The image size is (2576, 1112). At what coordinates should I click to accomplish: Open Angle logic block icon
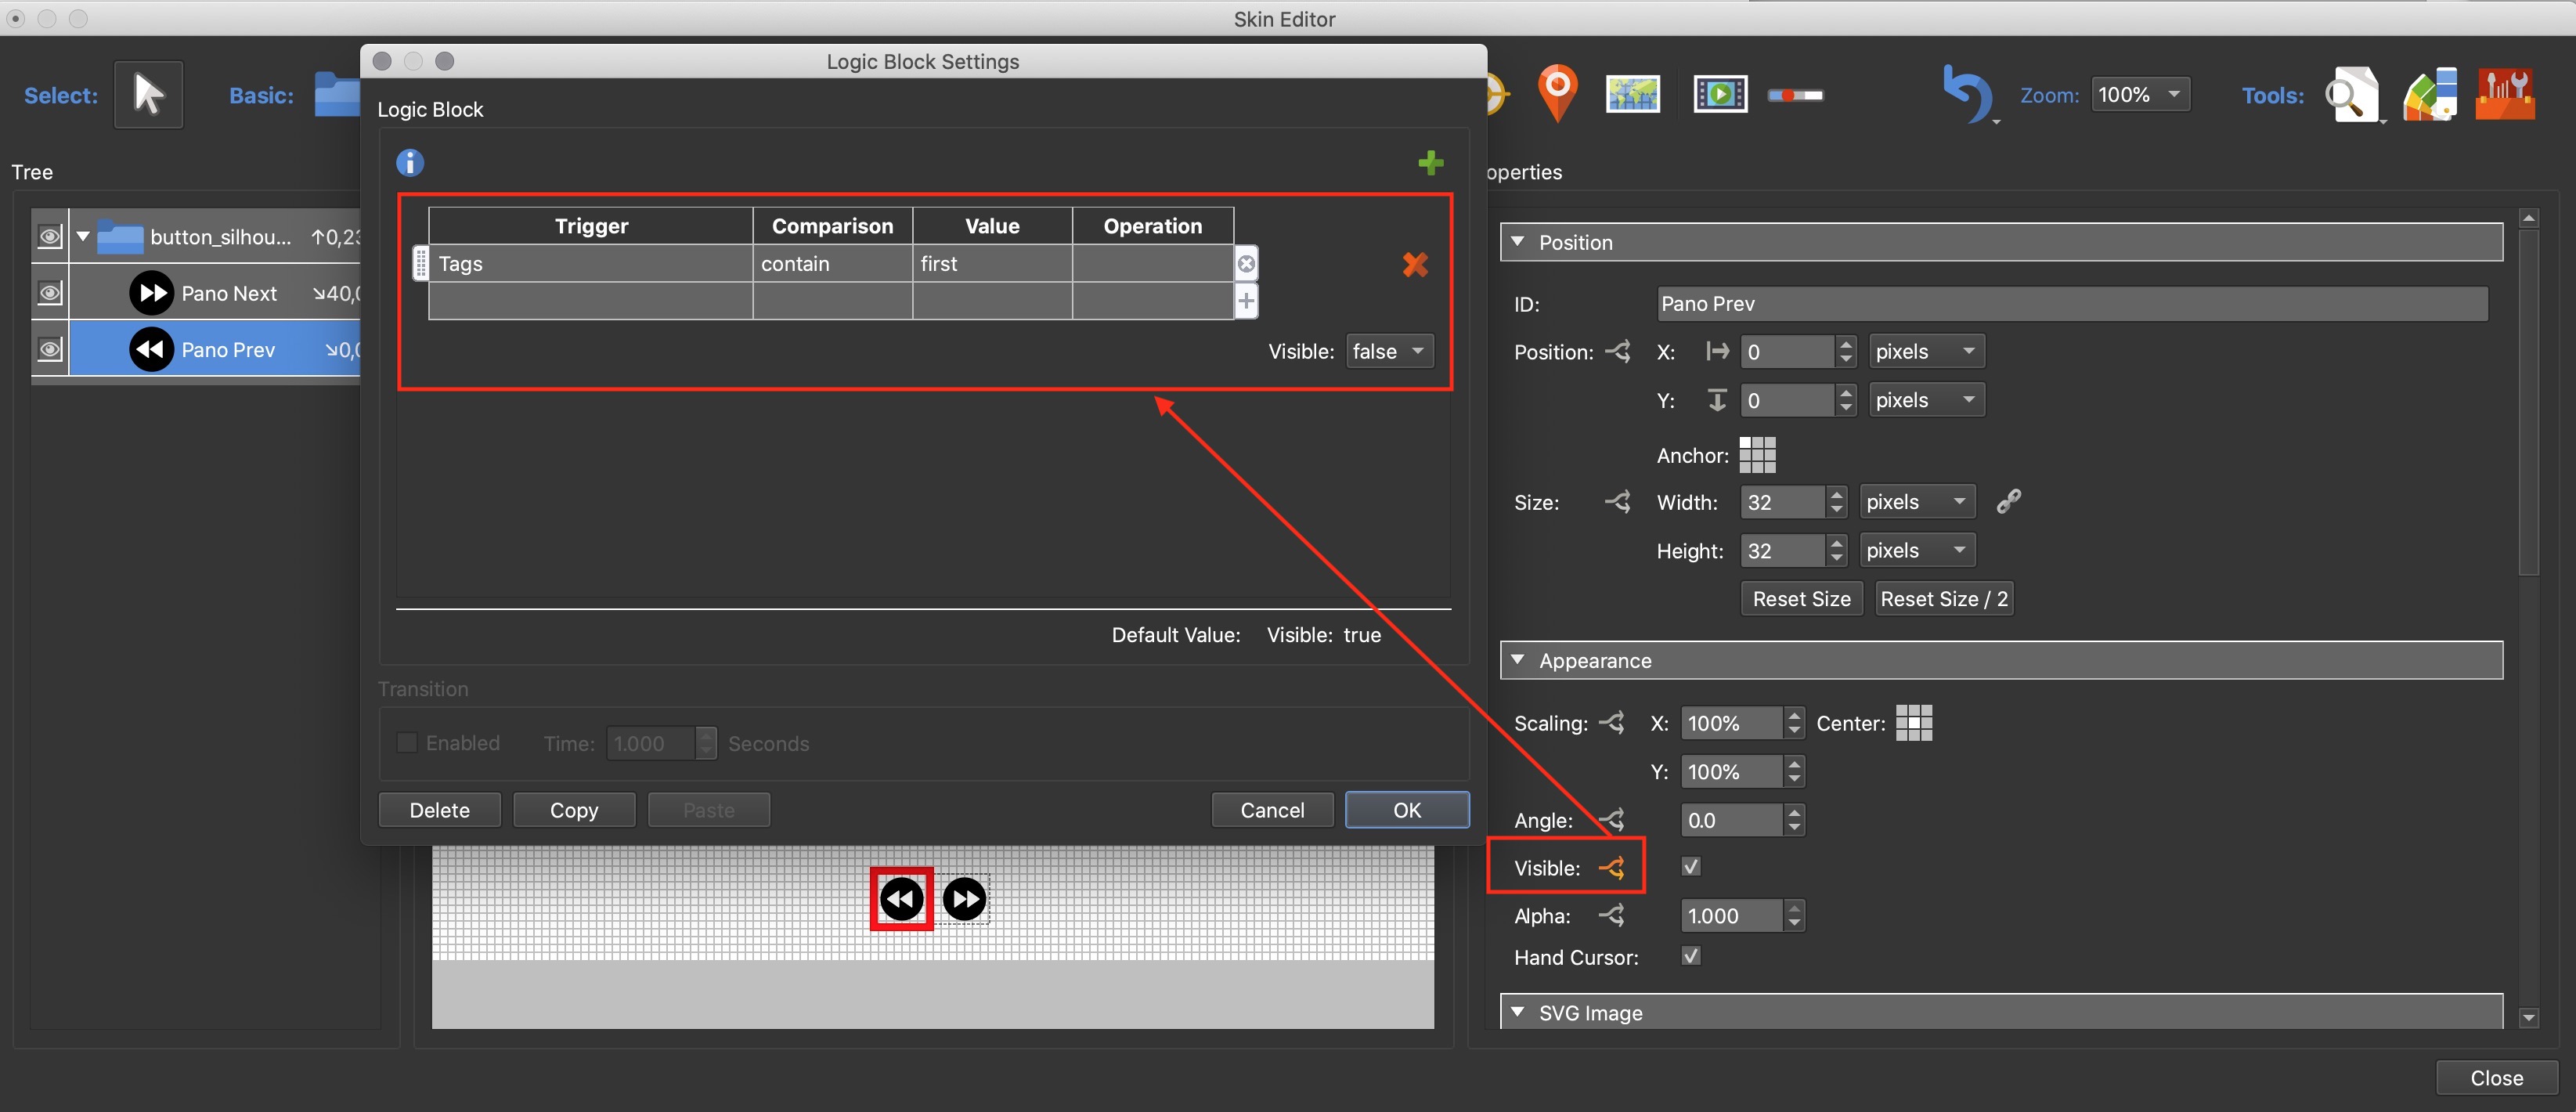point(1611,820)
